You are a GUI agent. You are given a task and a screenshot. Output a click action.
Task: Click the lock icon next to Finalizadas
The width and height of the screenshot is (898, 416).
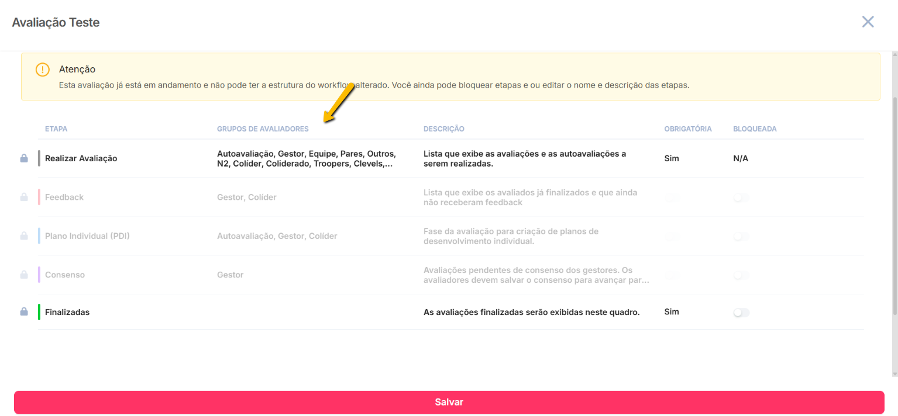[24, 312]
